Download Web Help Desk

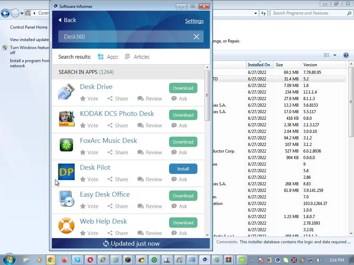[183, 223]
